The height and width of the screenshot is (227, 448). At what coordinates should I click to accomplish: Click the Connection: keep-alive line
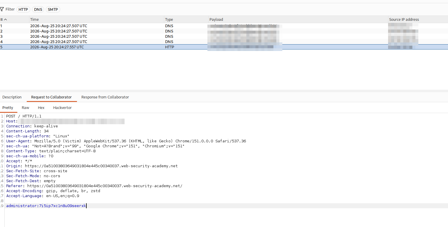coord(32,126)
